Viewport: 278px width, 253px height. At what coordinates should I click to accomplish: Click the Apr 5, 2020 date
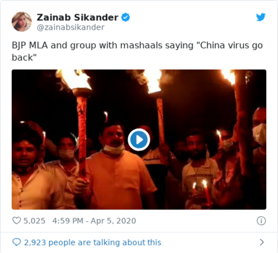[113, 221]
